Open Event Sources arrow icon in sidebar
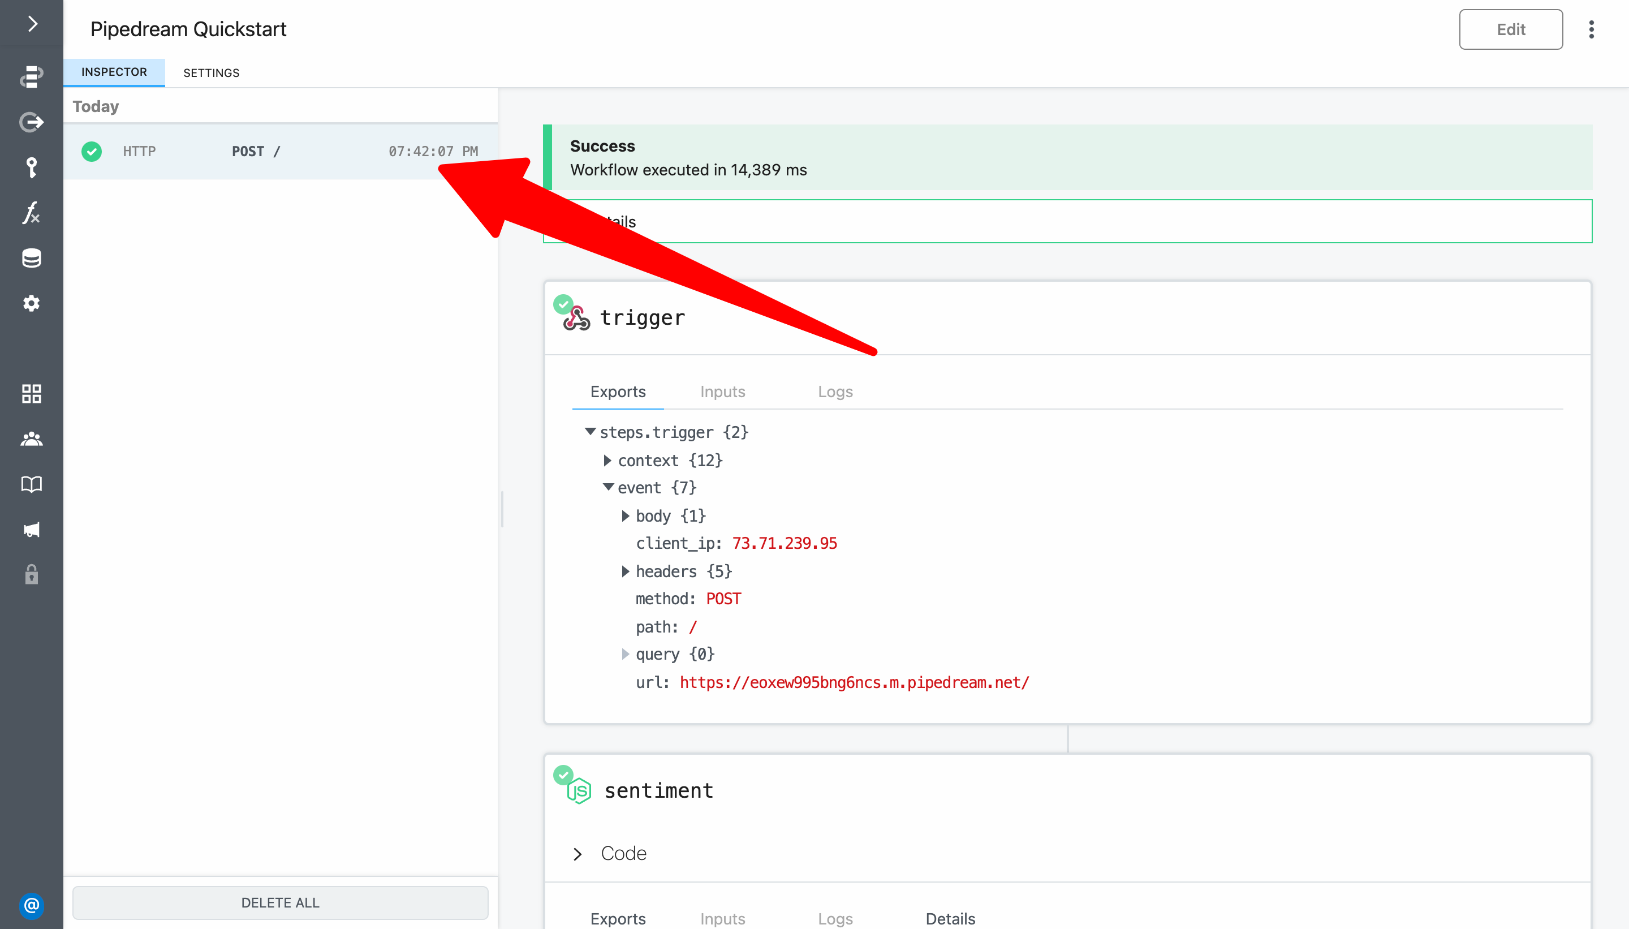The image size is (1629, 929). click(x=31, y=122)
